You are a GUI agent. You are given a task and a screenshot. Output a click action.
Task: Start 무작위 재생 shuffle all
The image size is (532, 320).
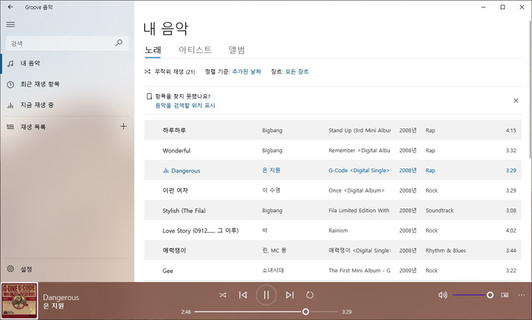click(169, 72)
